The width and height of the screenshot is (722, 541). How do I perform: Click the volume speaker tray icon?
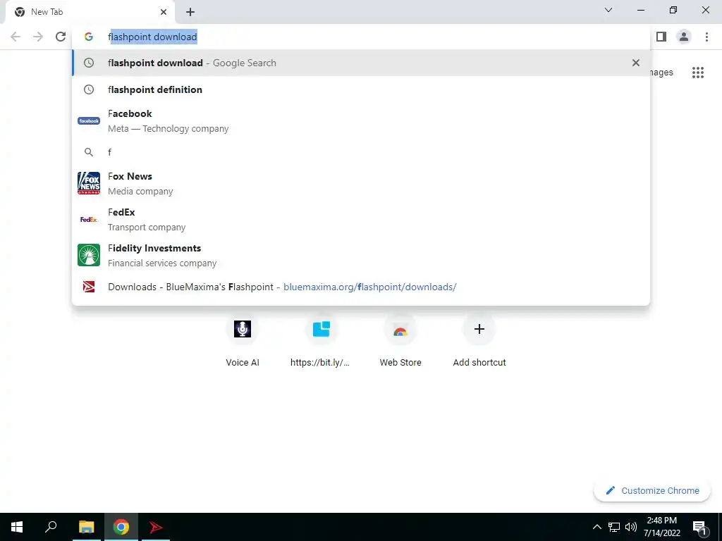630,527
